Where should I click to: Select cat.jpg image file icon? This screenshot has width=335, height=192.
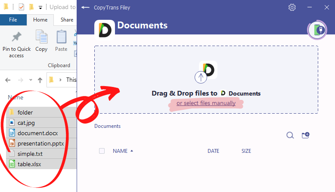(x=12, y=123)
